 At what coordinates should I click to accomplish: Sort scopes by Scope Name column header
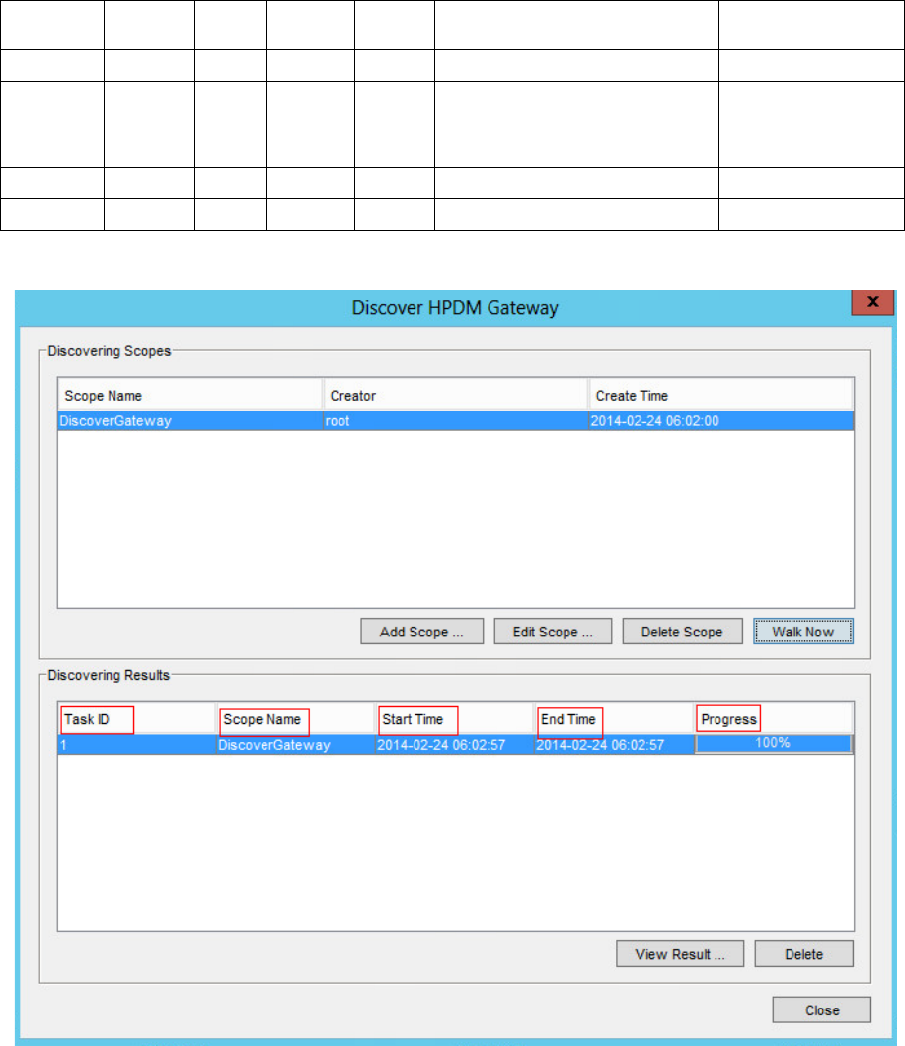click(190, 395)
